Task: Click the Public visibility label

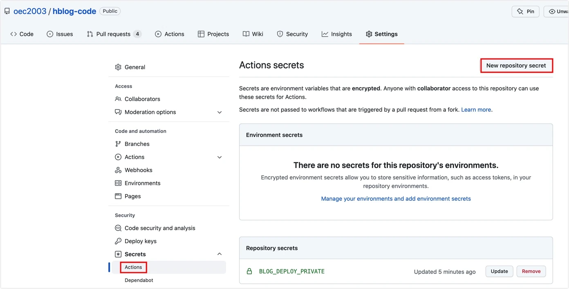Action: (110, 11)
